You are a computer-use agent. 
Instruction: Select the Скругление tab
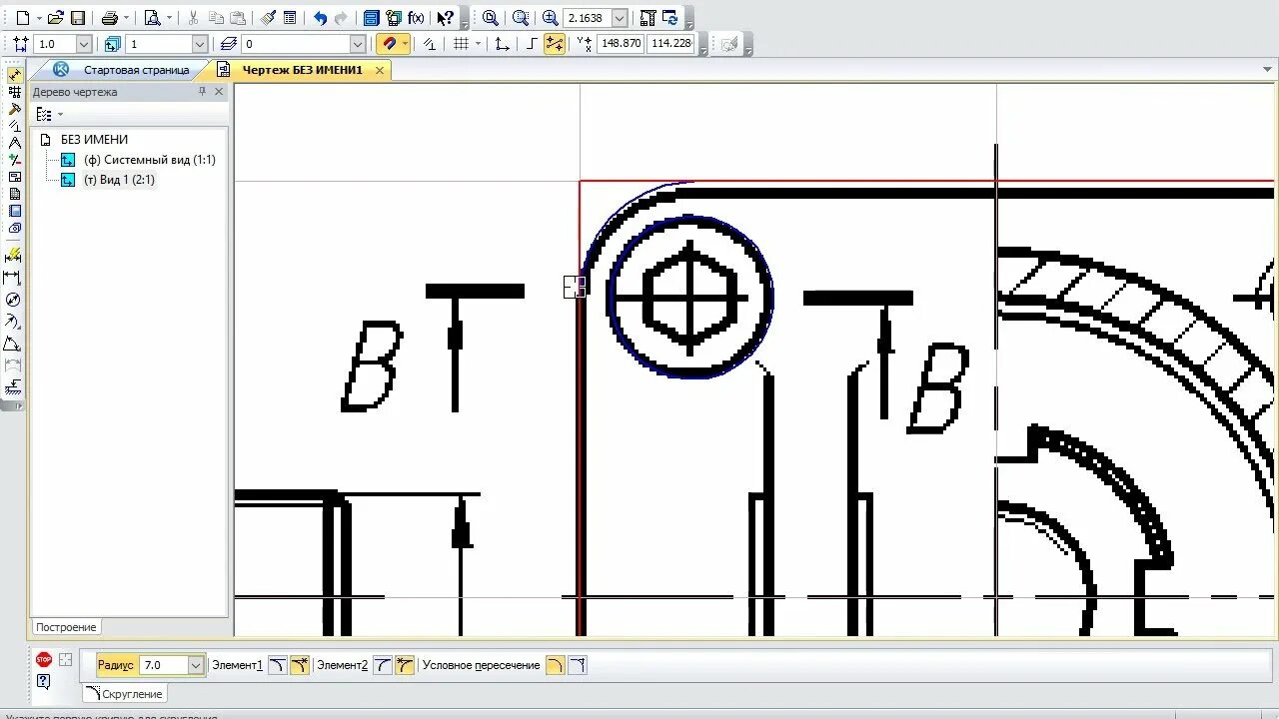(125, 694)
